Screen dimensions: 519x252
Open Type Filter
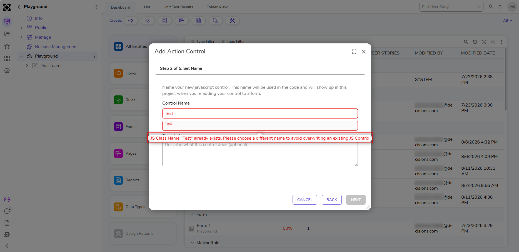tap(203, 41)
